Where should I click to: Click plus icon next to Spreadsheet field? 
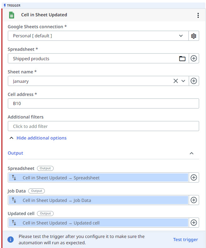coord(194,59)
